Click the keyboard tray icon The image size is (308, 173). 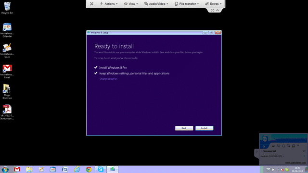click(x=268, y=170)
